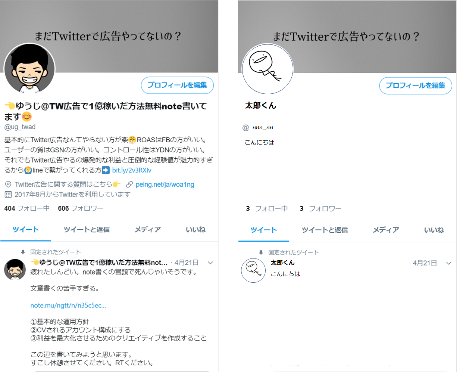457x372 pixels.
Task: Click the calendar icon beside 2017年9月
Action: click(8, 195)
